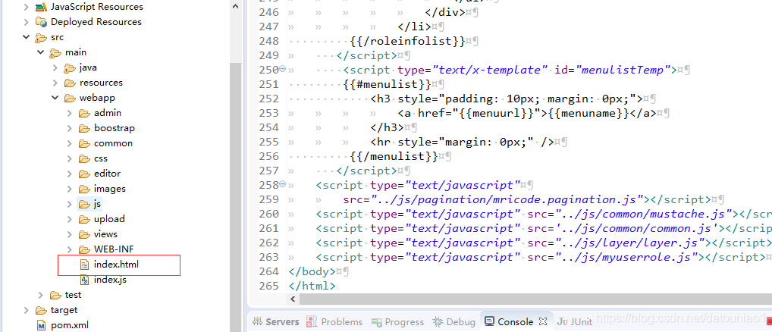This screenshot has width=772, height=332.
Task: Expand the java folder
Action: (55, 67)
